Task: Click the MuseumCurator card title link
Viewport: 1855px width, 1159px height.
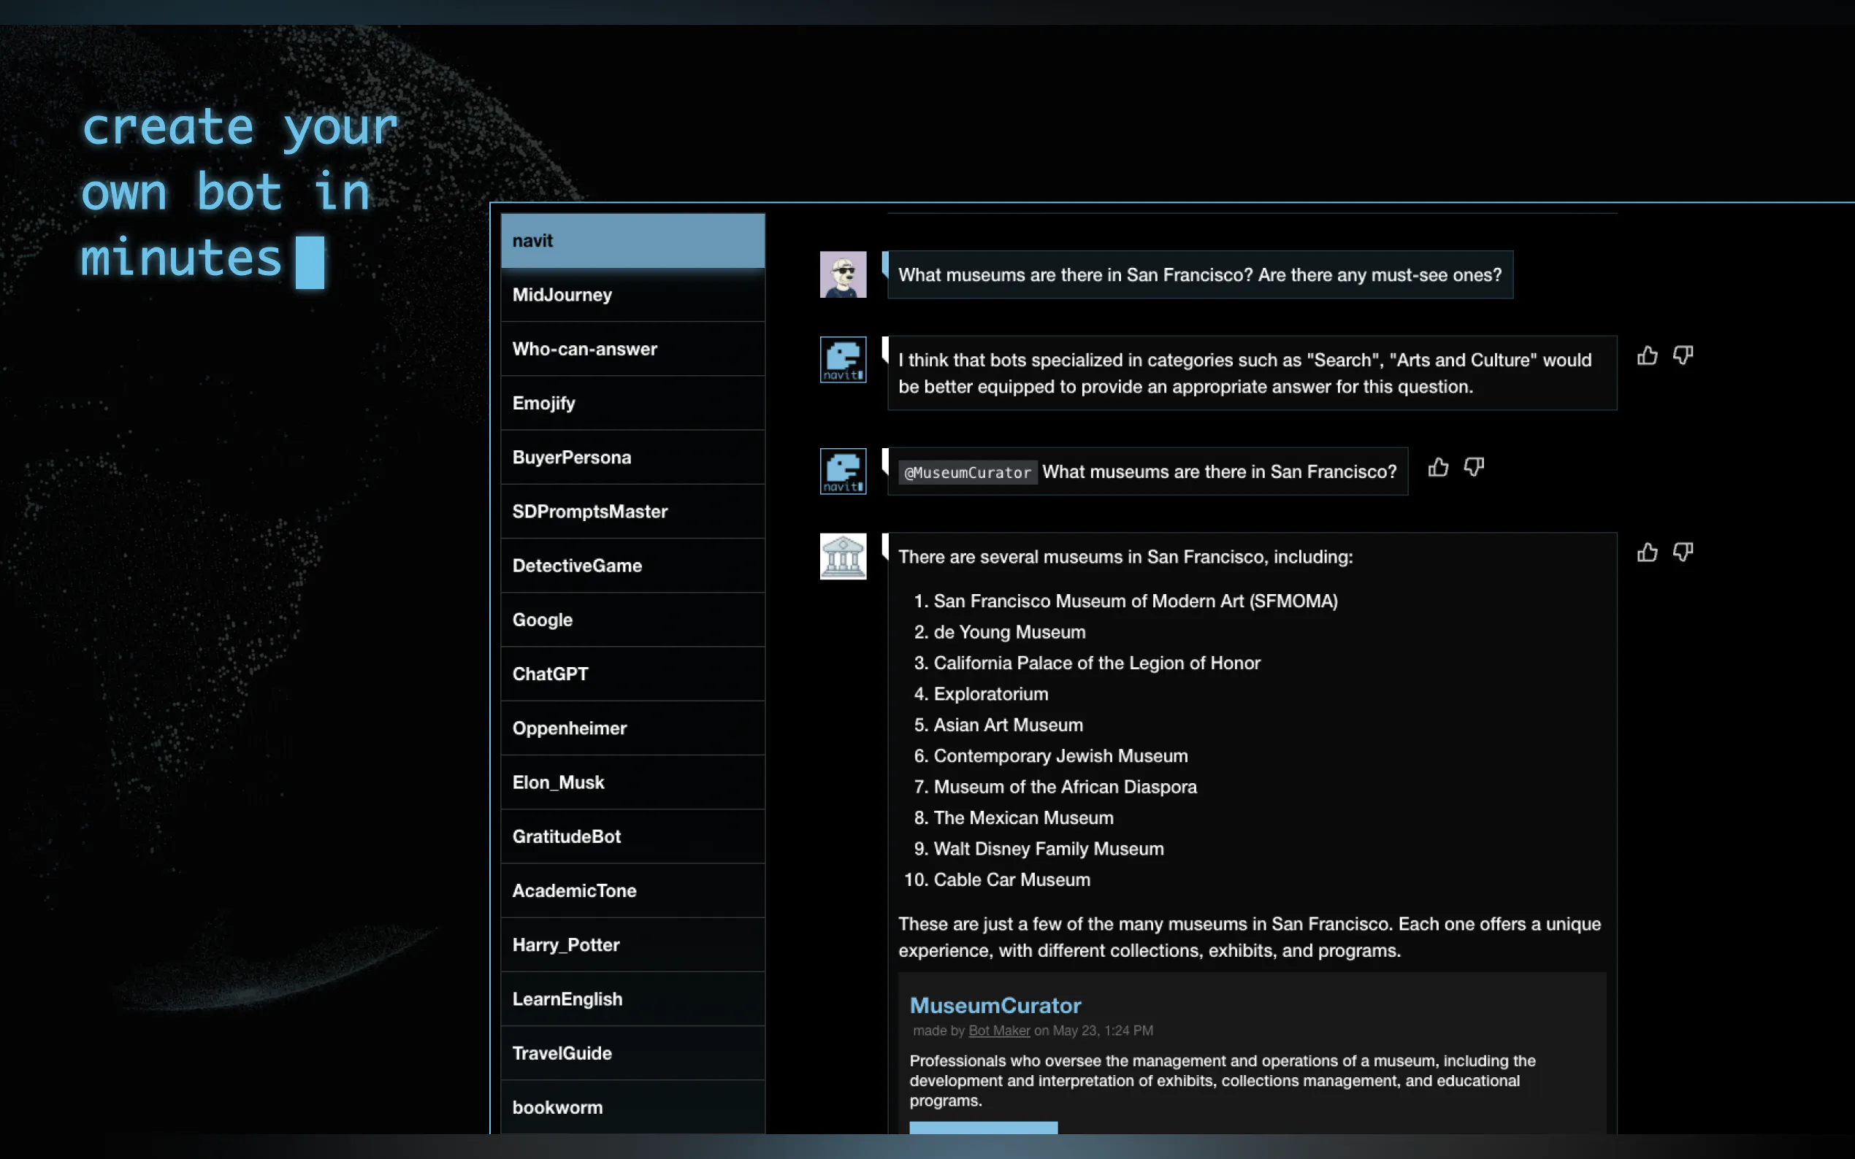Action: click(995, 1005)
